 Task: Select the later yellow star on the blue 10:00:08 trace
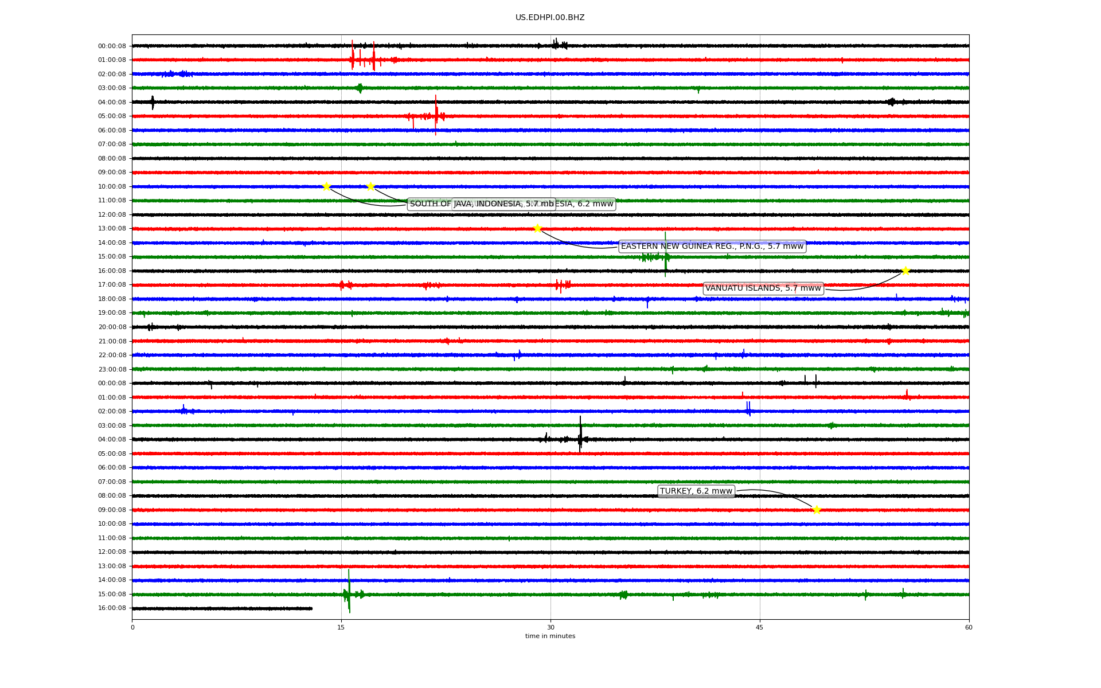click(x=370, y=186)
